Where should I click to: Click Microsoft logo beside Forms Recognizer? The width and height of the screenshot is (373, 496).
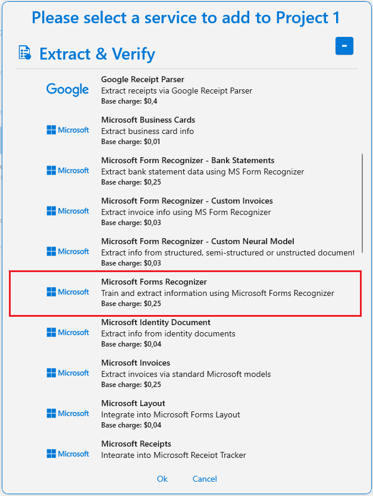(x=68, y=292)
